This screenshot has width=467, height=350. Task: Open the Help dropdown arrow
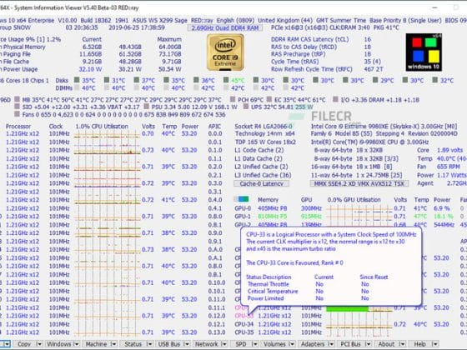tap(434, 344)
